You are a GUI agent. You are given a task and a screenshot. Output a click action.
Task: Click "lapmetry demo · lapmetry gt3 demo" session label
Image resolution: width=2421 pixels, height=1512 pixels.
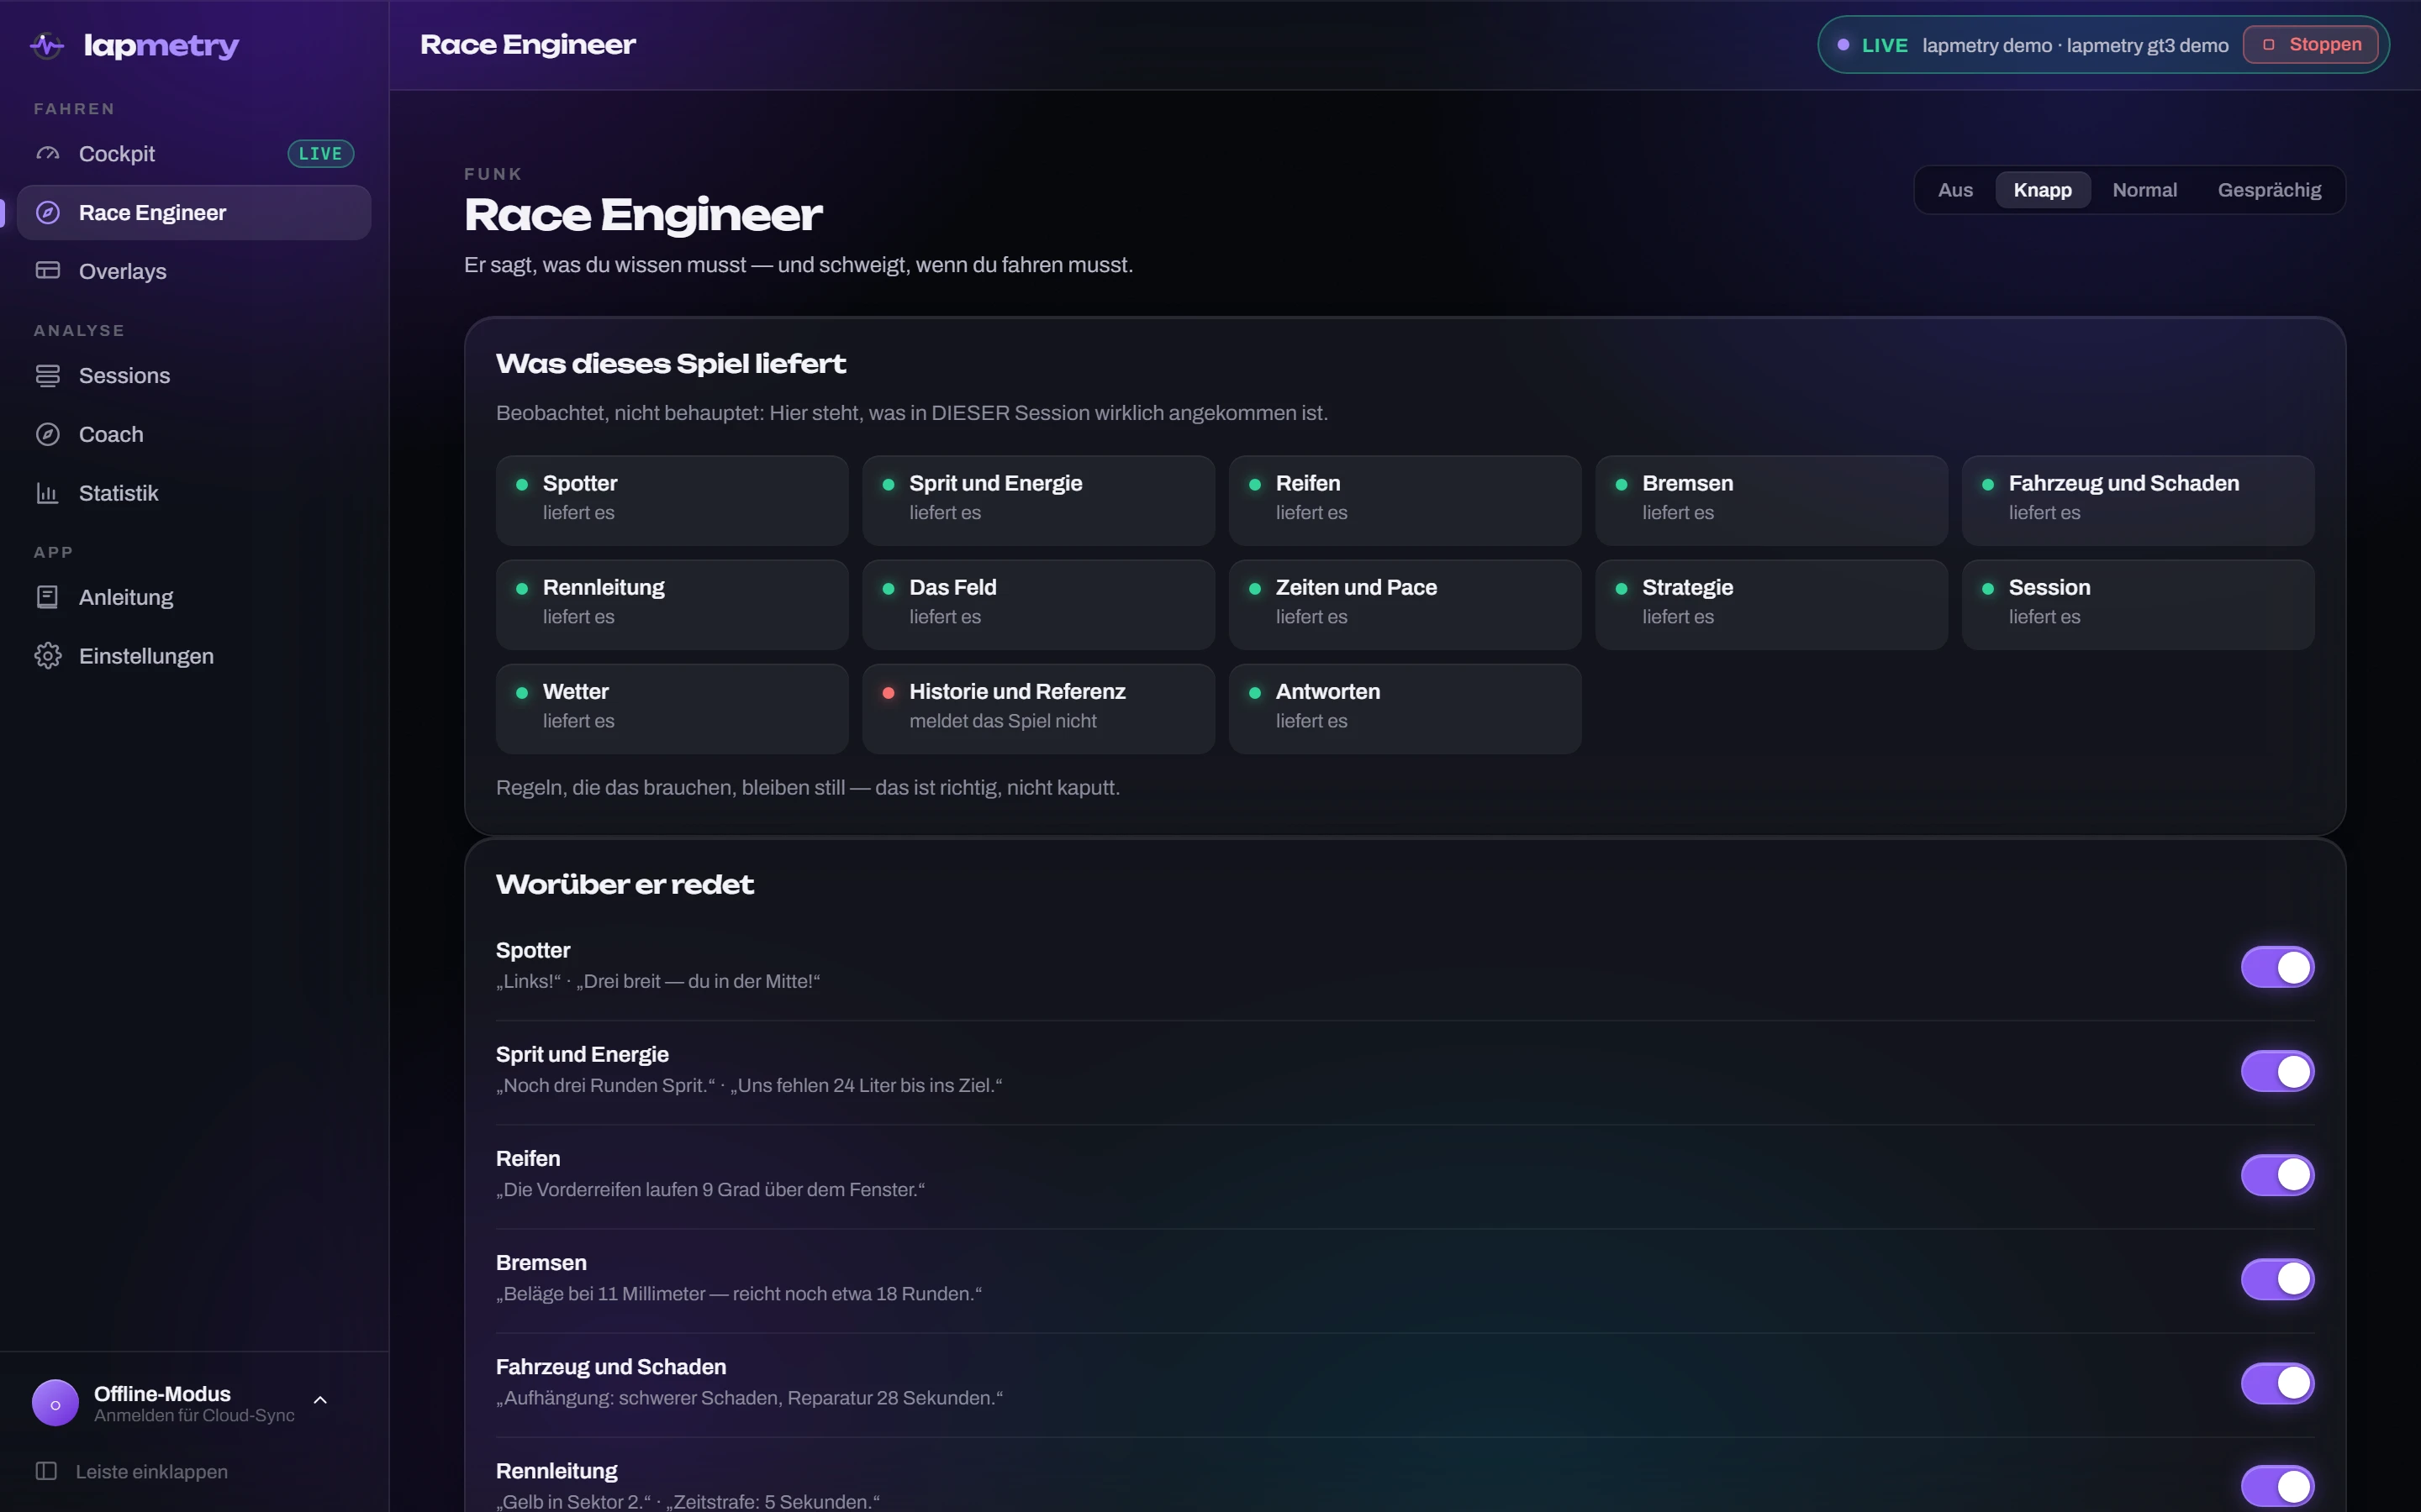click(x=2075, y=45)
